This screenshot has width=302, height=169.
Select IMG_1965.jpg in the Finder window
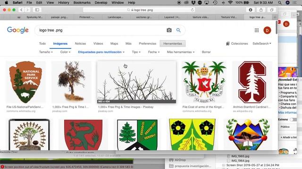[240, 156]
